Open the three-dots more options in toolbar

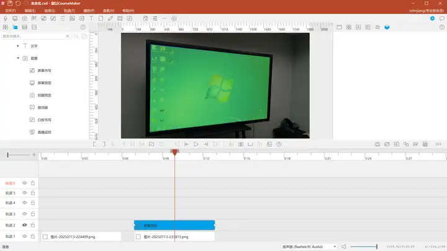click(x=165, y=19)
